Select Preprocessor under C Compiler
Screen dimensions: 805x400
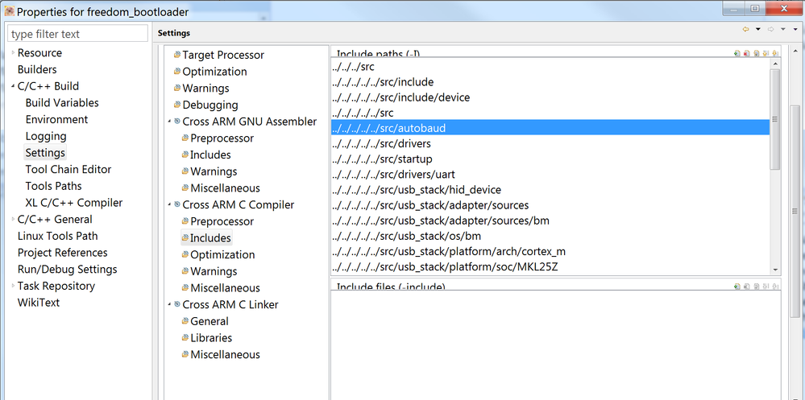coord(222,221)
